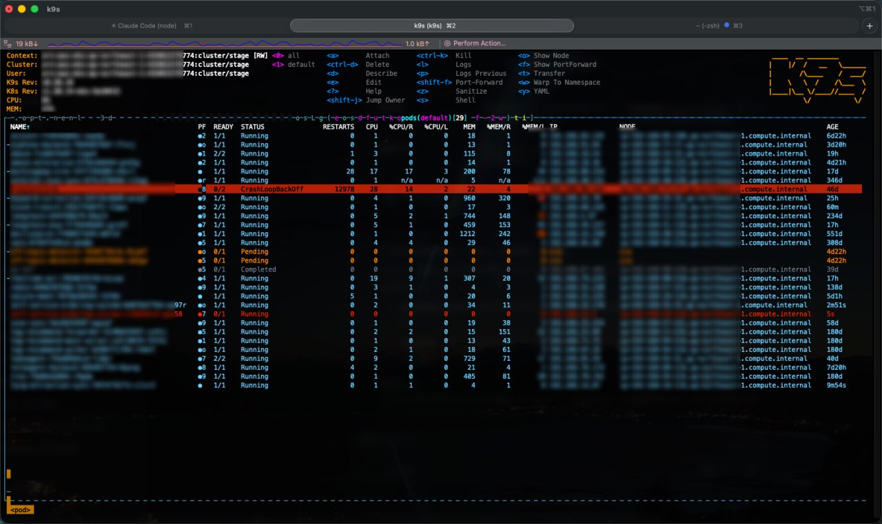Click the upload rate 1.0 kB indicator
The image size is (882, 524).
[418, 43]
